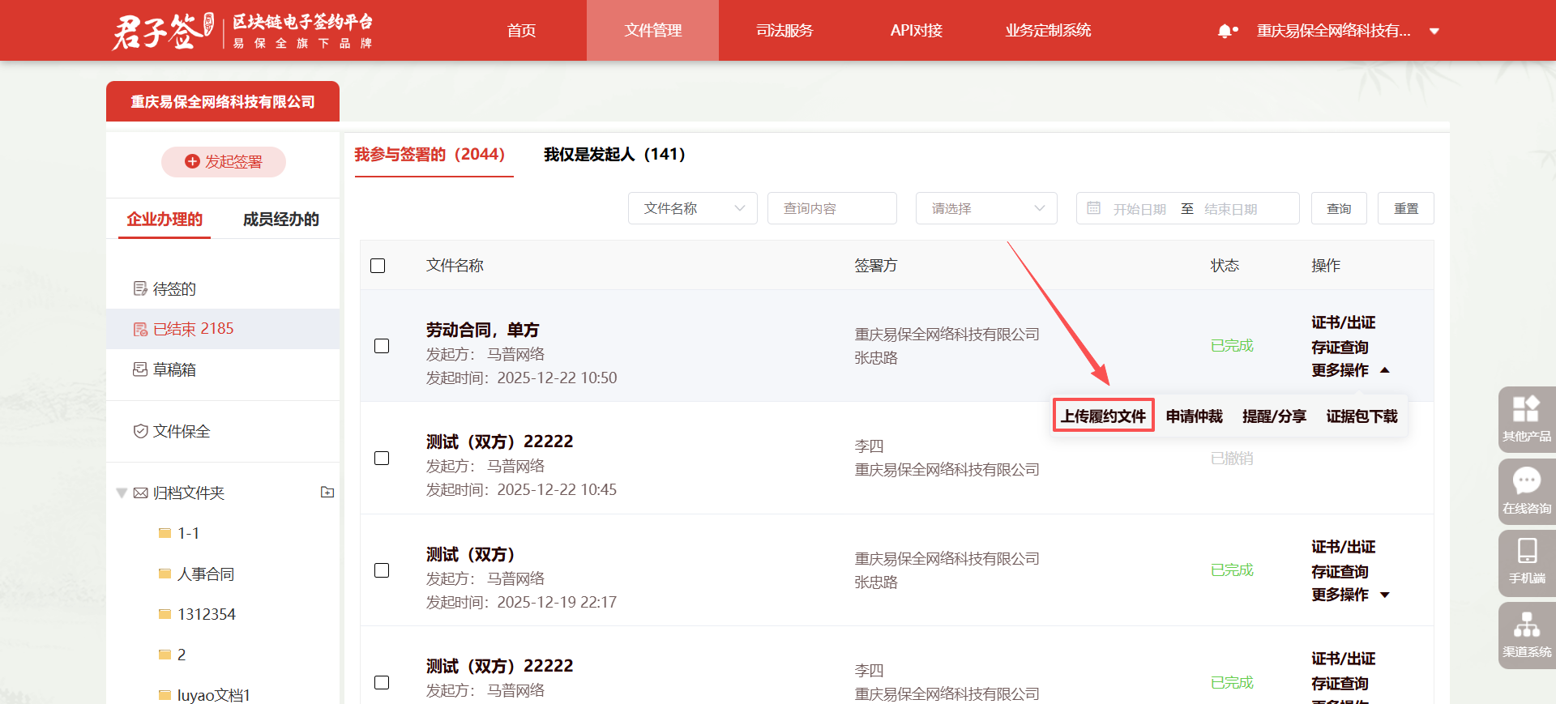Expand the 请选择 status dropdown
The height and width of the screenshot is (704, 1556).
coord(985,208)
